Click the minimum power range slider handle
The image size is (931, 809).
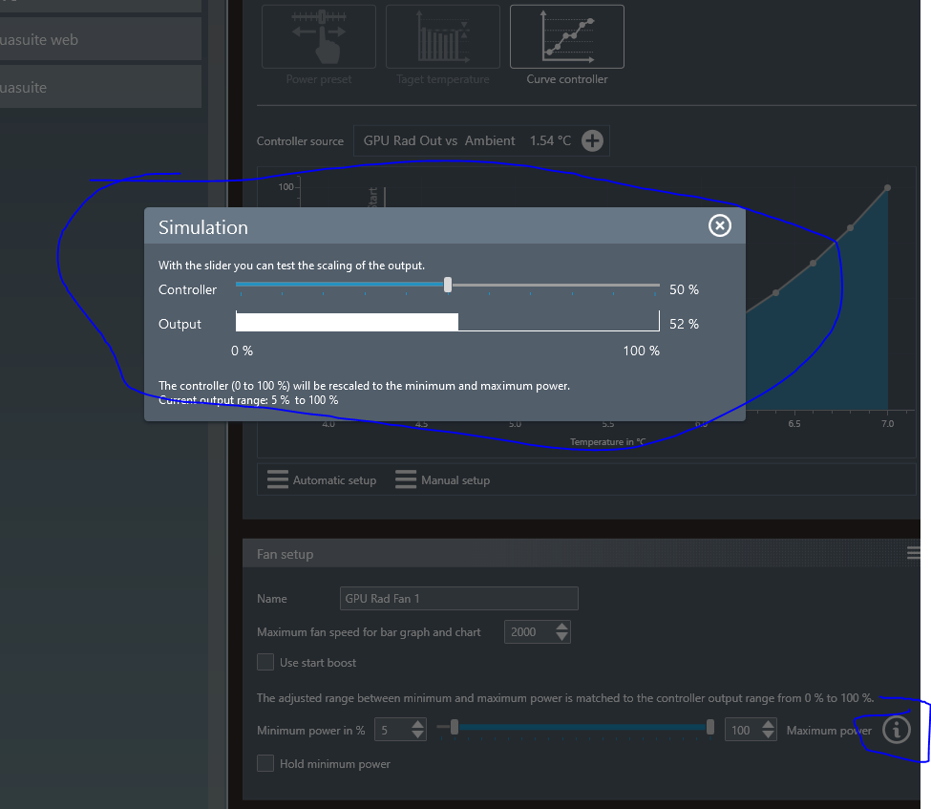[x=455, y=727]
